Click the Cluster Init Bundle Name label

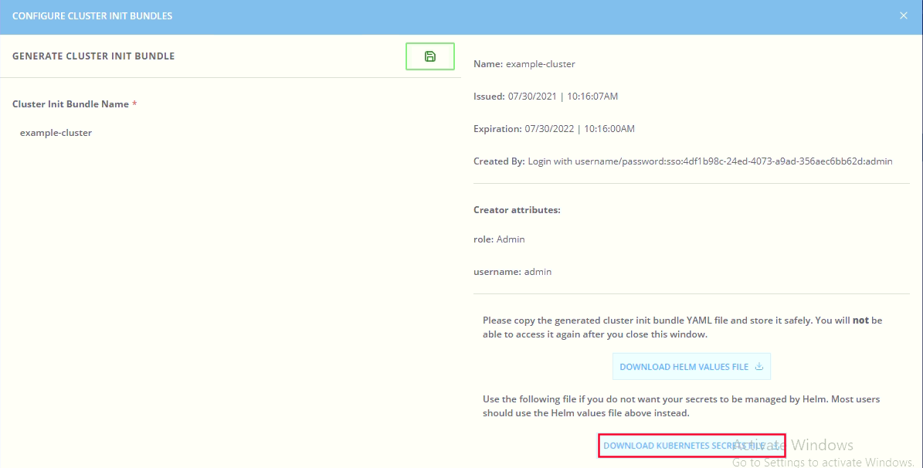70,103
